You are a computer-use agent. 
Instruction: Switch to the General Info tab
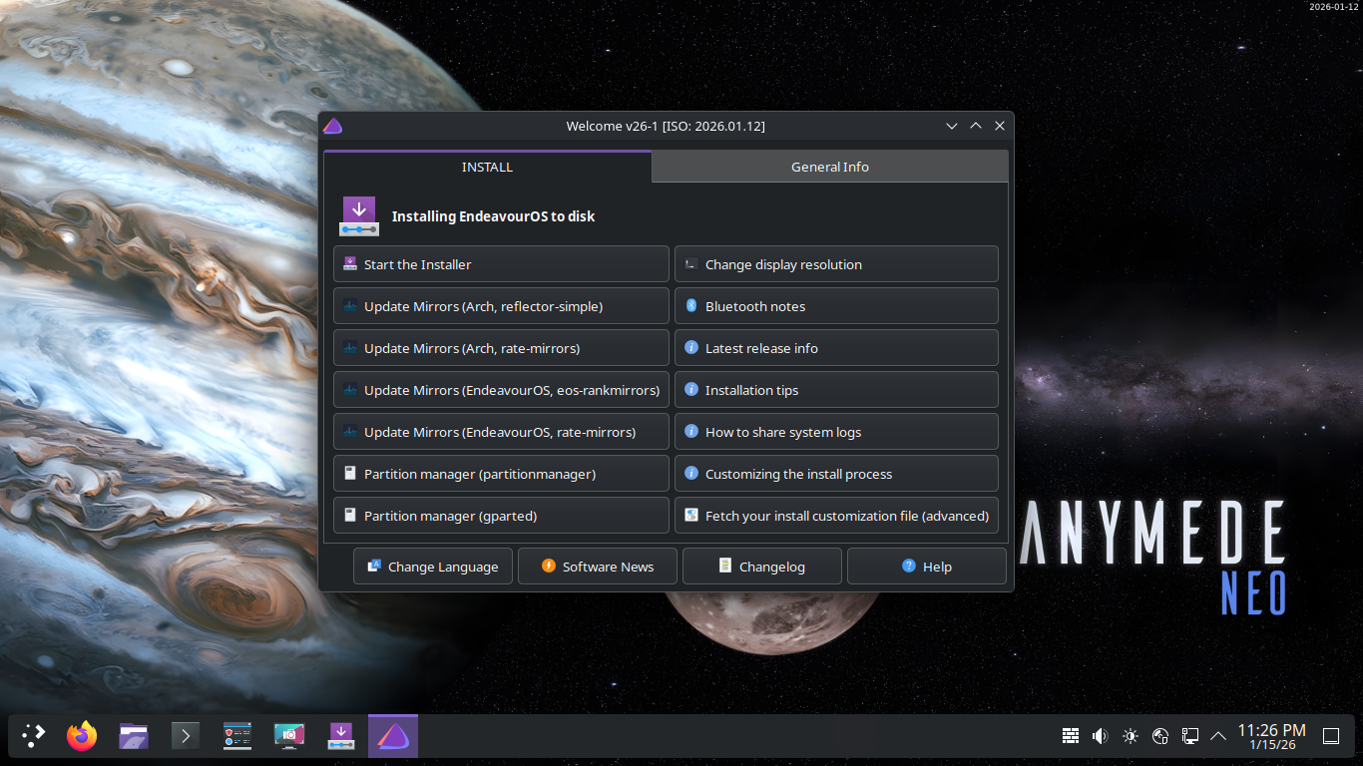(830, 167)
